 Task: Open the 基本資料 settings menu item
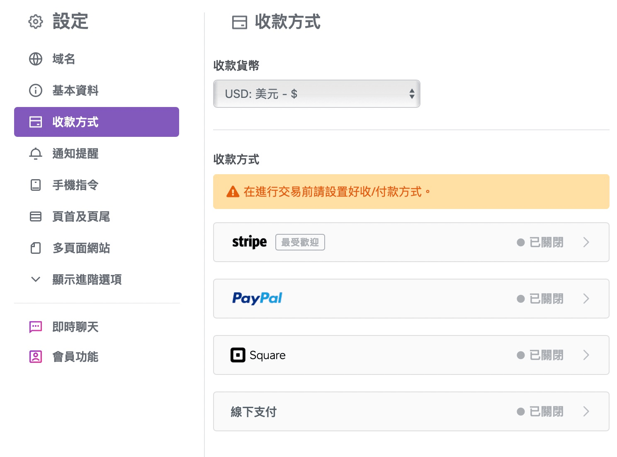[75, 90]
